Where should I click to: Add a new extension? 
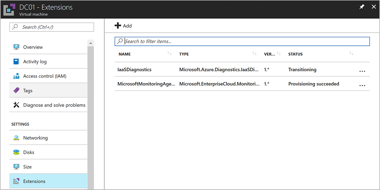point(123,26)
